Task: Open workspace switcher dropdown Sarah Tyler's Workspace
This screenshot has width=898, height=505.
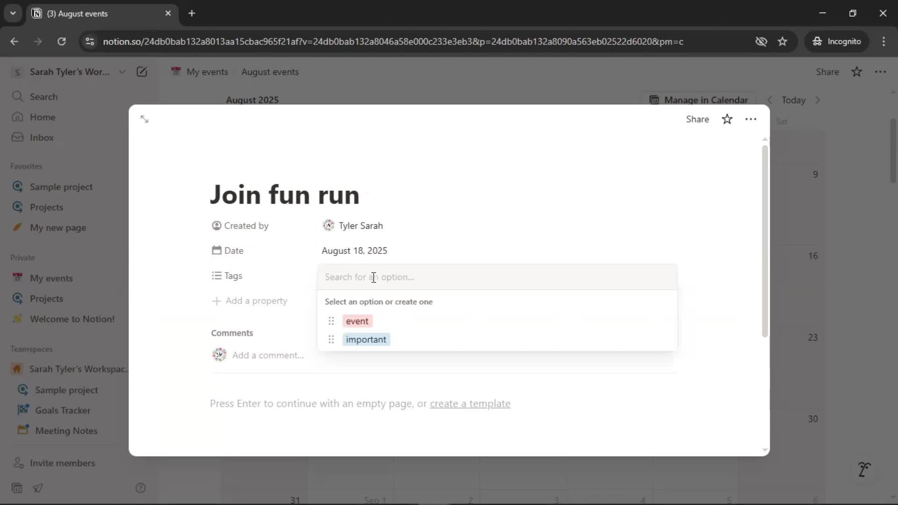Action: coord(69,72)
